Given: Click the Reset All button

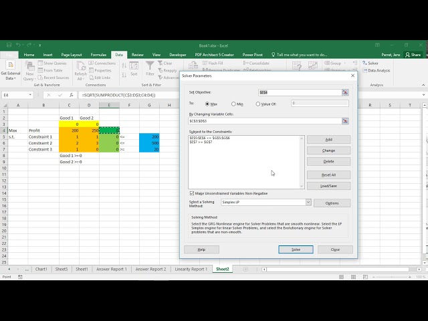Looking at the screenshot, I should [x=328, y=175].
